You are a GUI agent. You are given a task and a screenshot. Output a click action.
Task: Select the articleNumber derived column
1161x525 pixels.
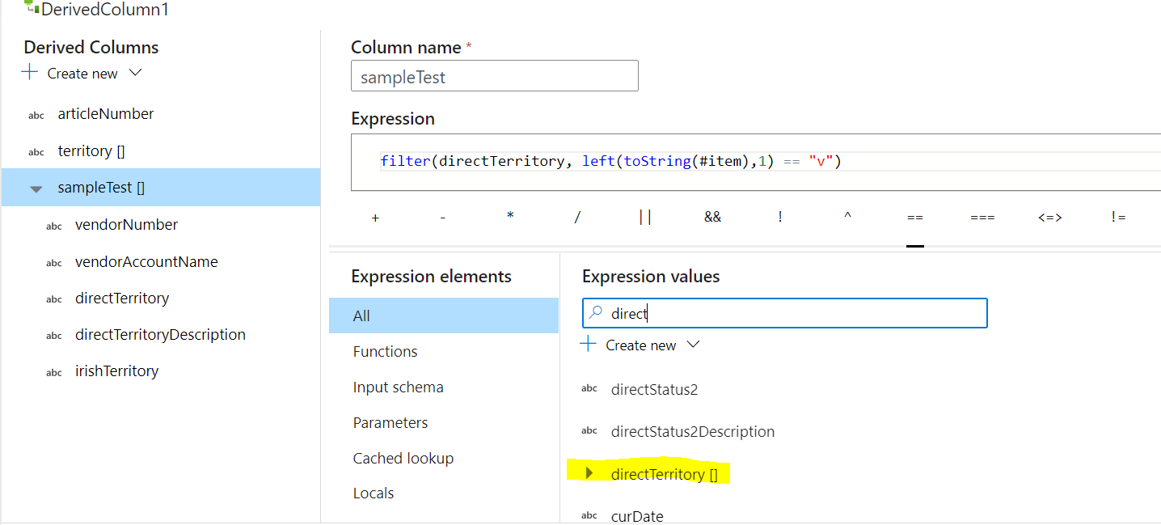[105, 114]
